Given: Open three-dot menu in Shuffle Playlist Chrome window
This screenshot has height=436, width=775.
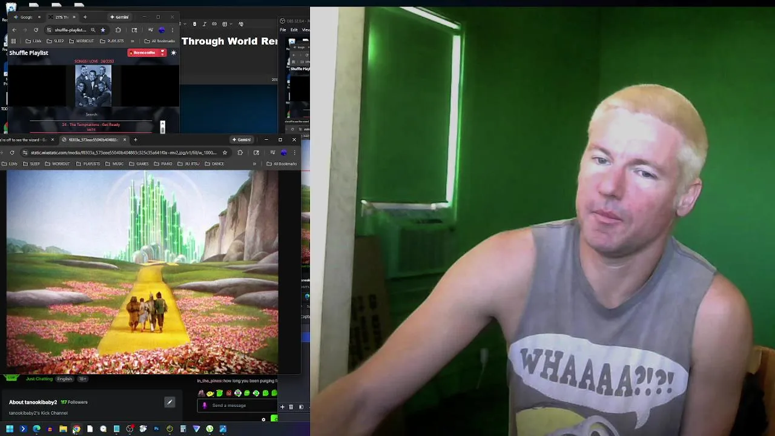Looking at the screenshot, I should 173,30.
